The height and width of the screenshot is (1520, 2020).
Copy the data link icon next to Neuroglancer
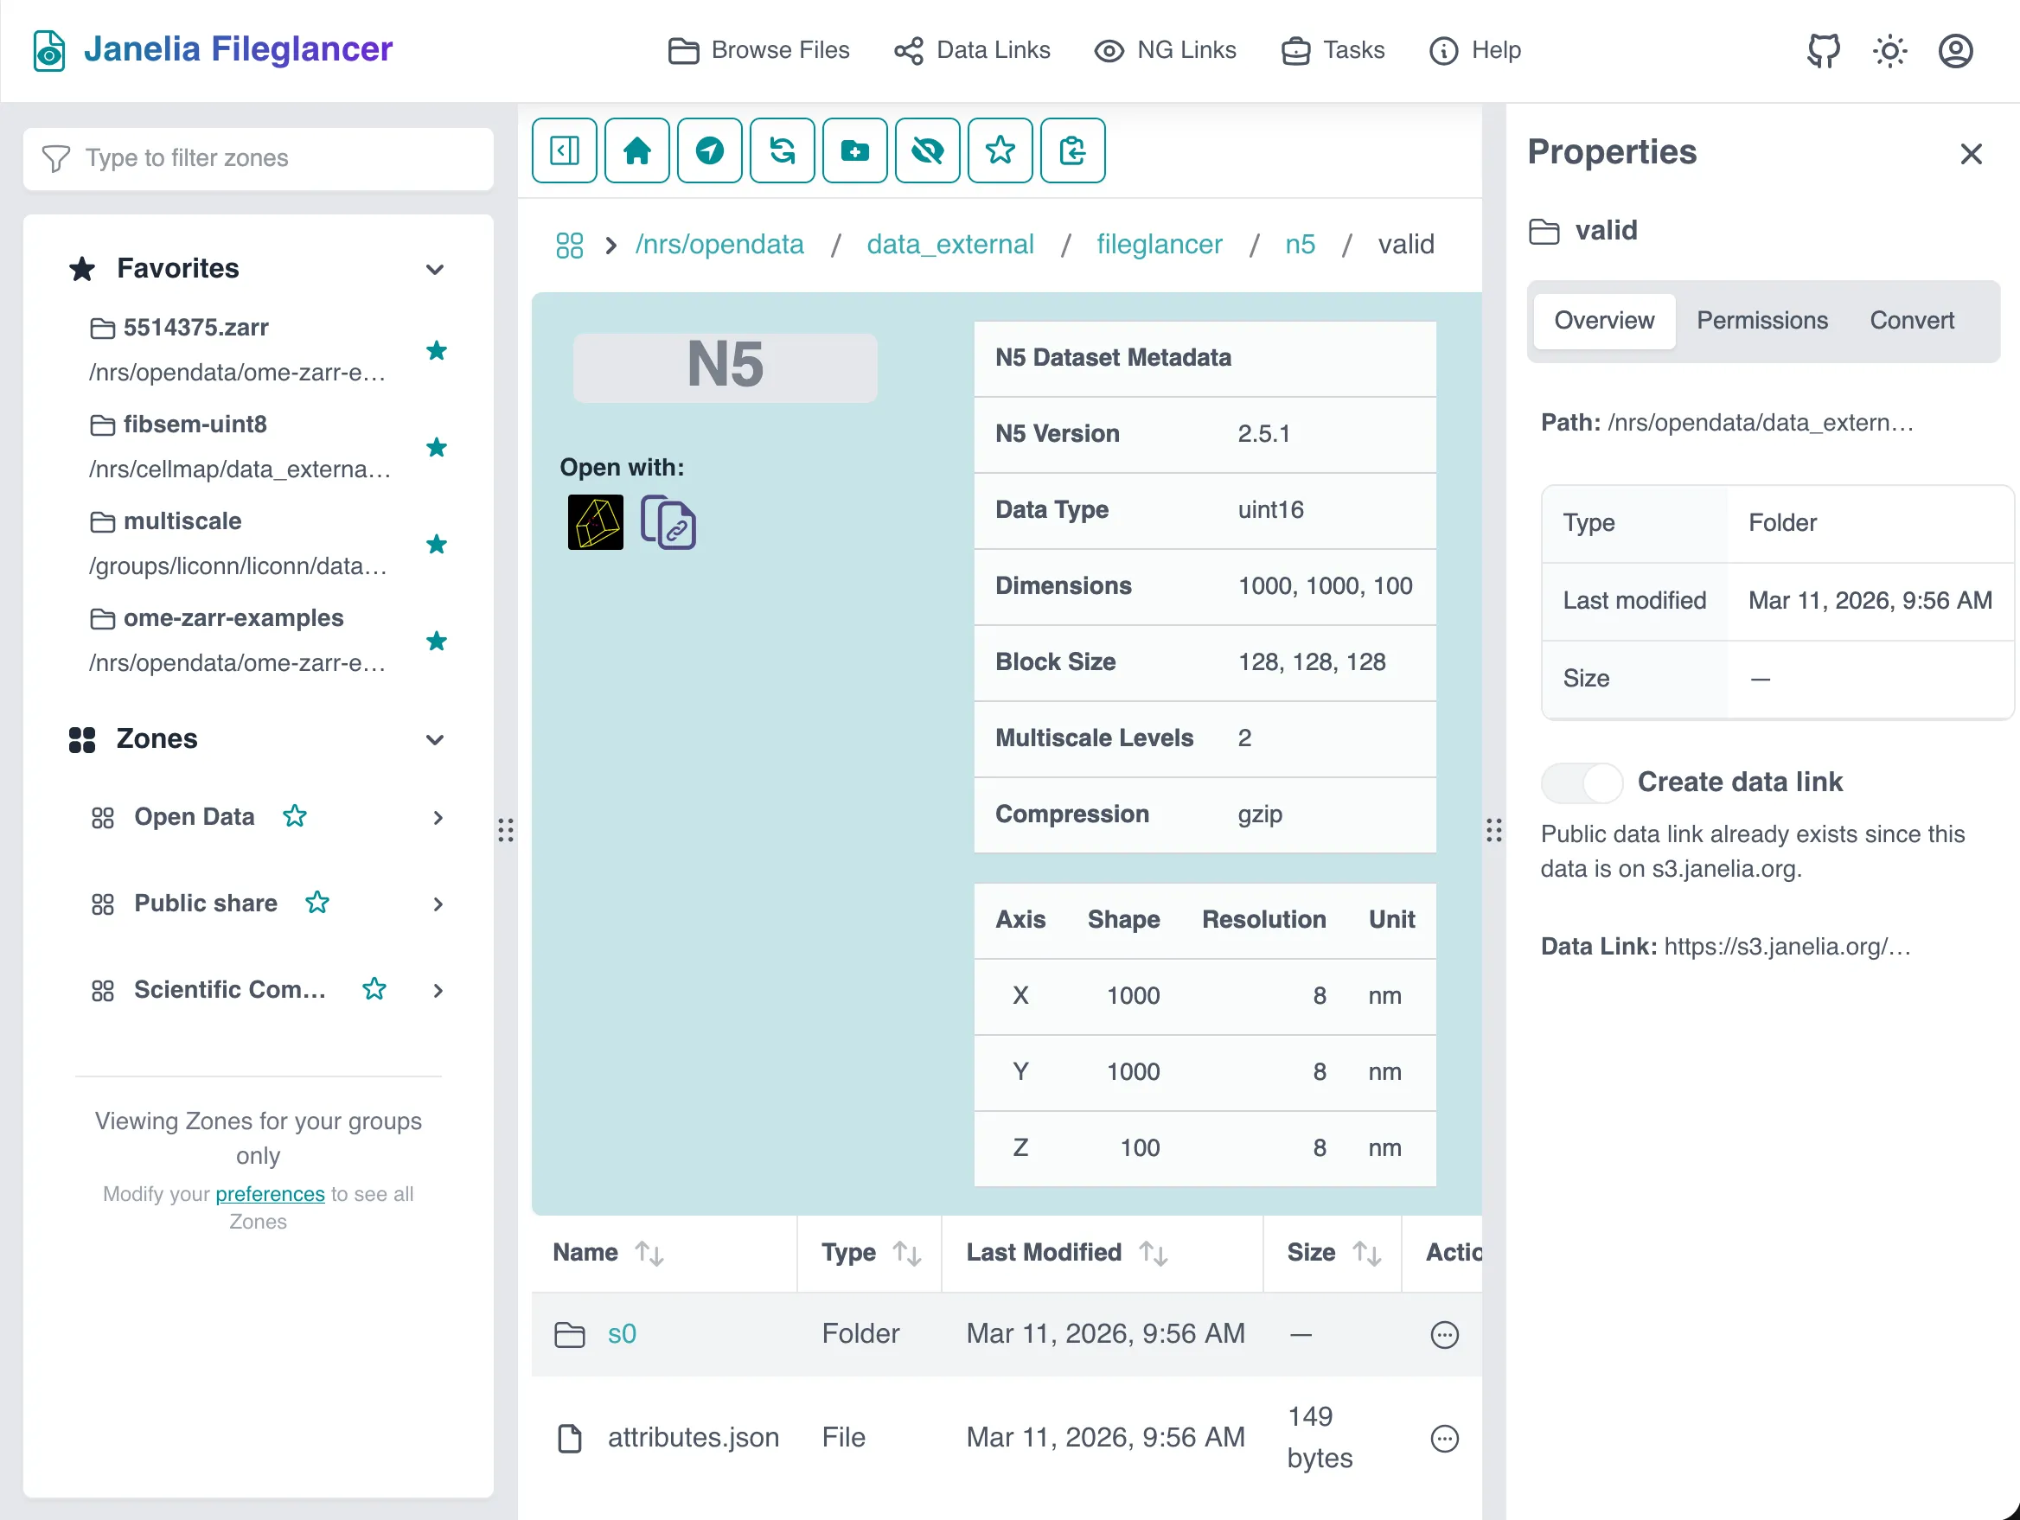[669, 523]
